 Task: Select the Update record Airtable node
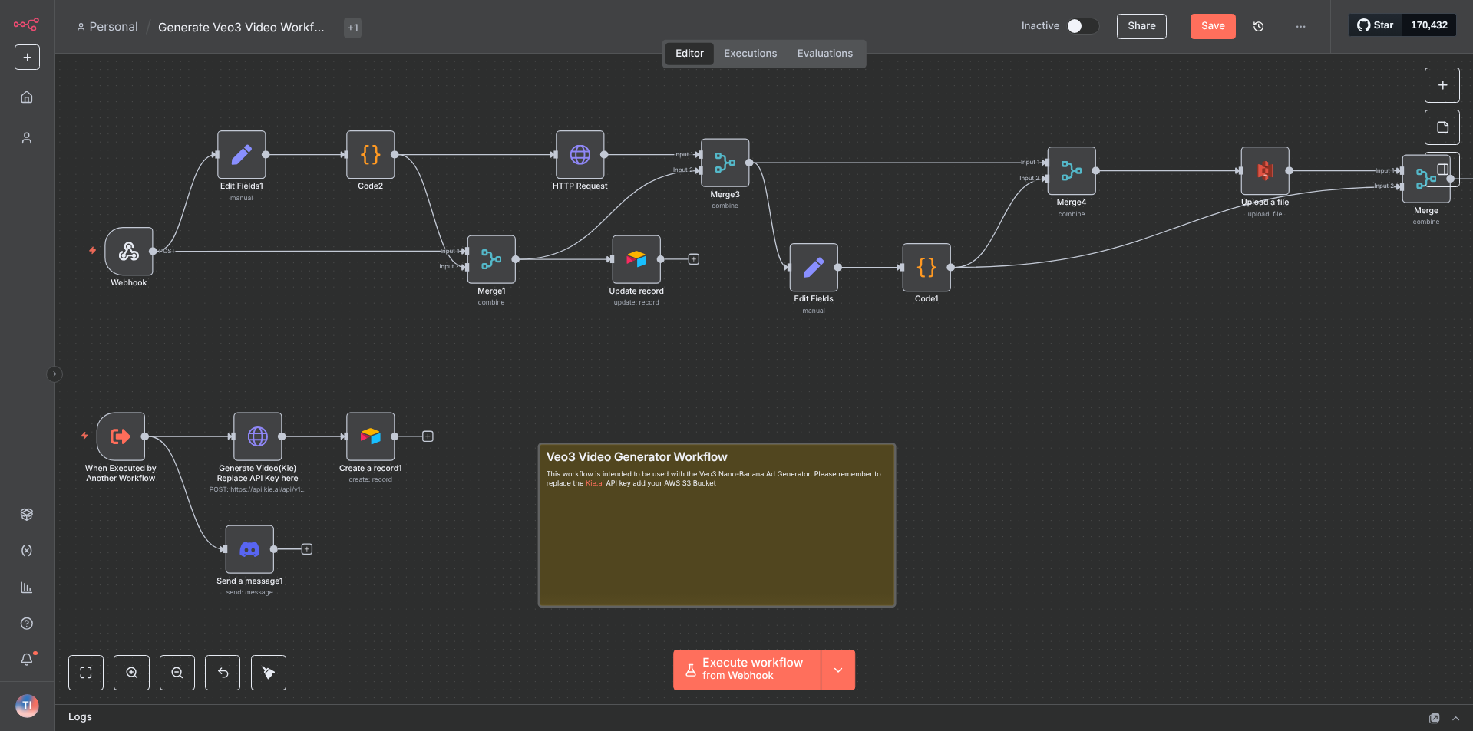pyautogui.click(x=636, y=259)
